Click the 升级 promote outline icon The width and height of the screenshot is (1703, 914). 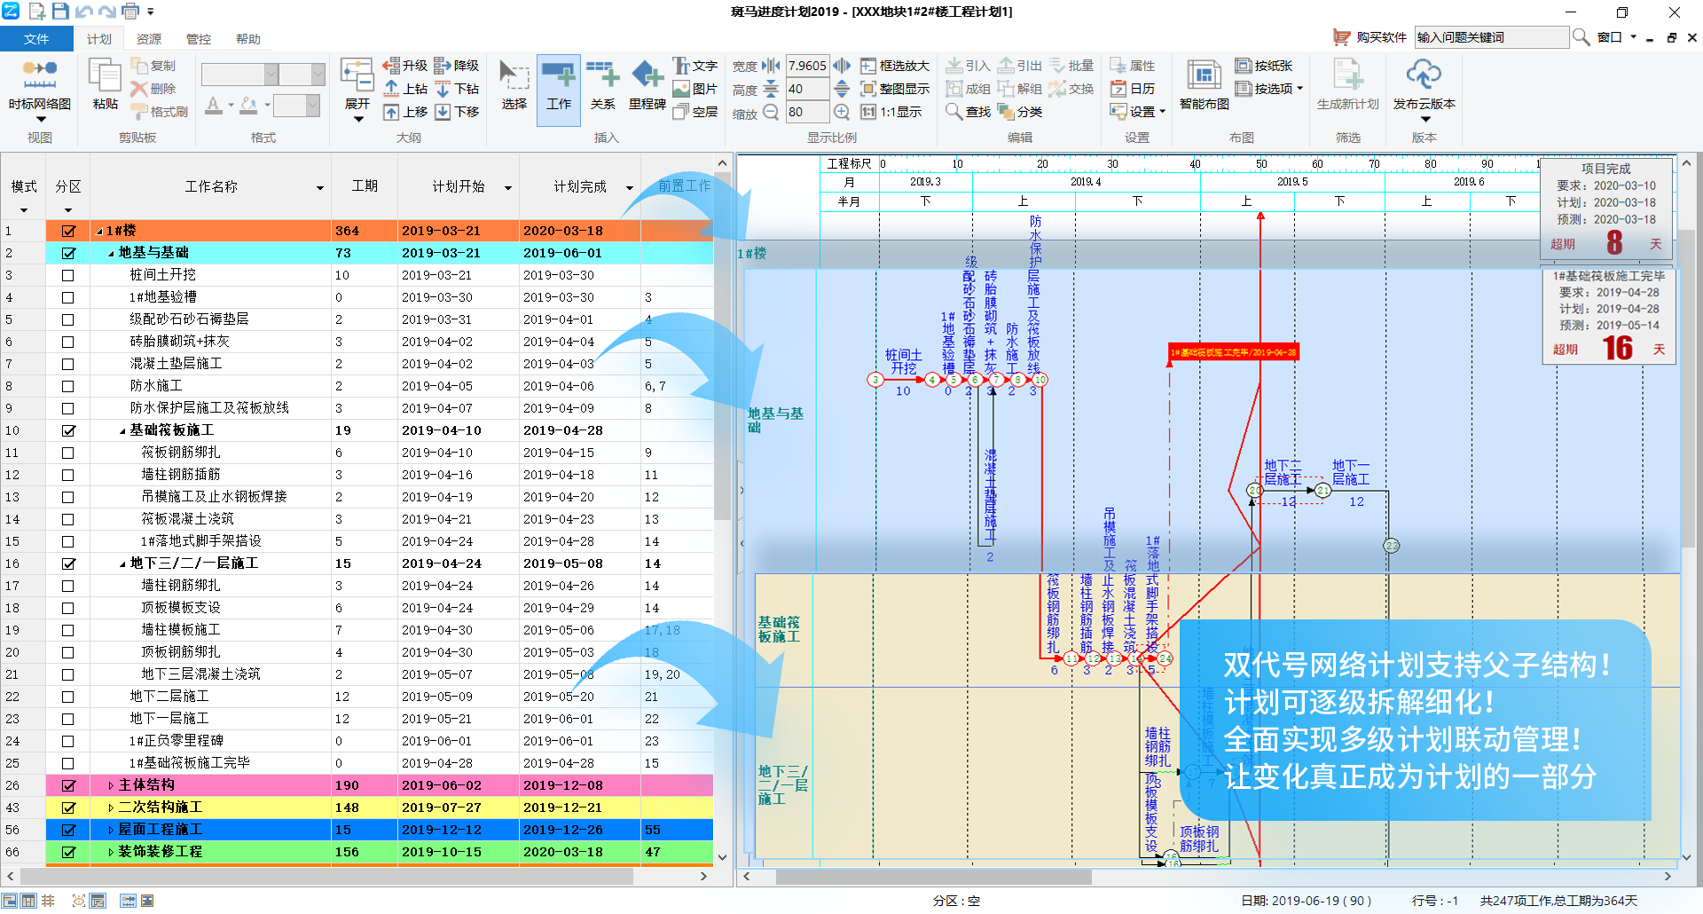[x=391, y=66]
